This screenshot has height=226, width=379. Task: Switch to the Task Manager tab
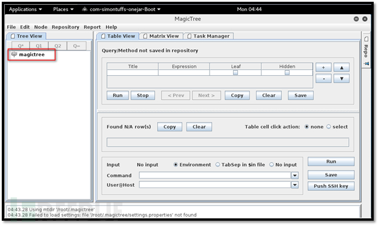click(x=208, y=36)
